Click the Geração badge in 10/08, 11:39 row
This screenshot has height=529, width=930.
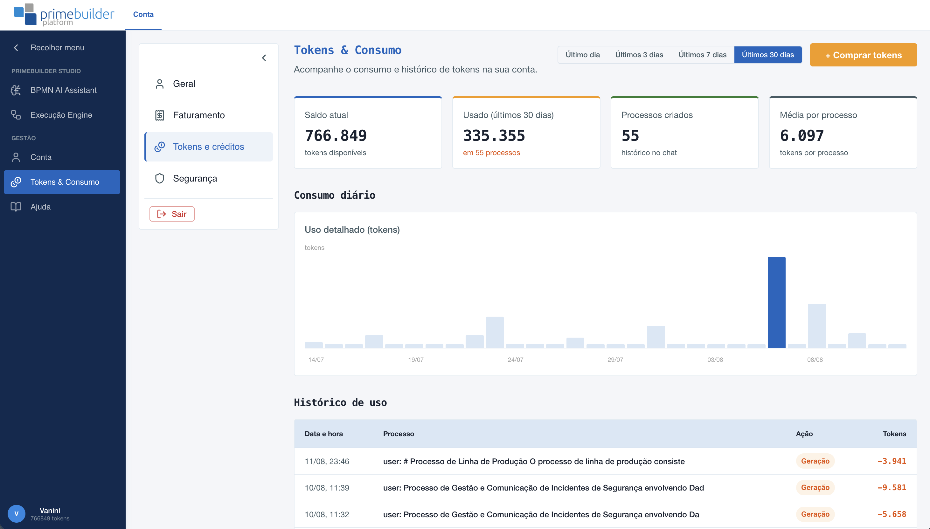pyautogui.click(x=815, y=488)
